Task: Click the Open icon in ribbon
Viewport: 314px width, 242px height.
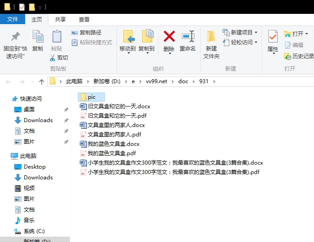Action: coord(287,34)
